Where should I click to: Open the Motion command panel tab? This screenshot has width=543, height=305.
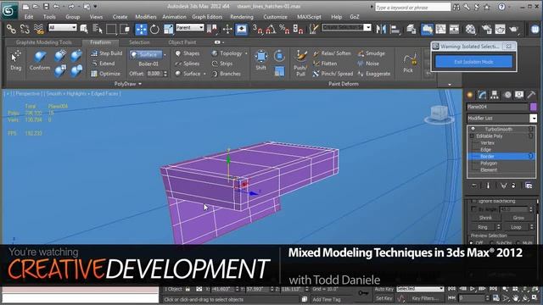pos(507,95)
